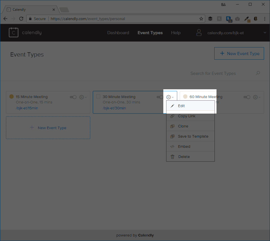Click the "One-on-One, 15 mins" text
The image size is (270, 241).
(34, 102)
